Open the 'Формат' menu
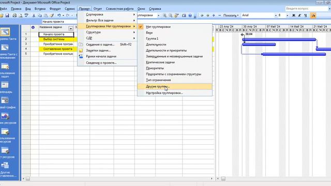Viewport: 331px width, 186px height. click(55, 9)
